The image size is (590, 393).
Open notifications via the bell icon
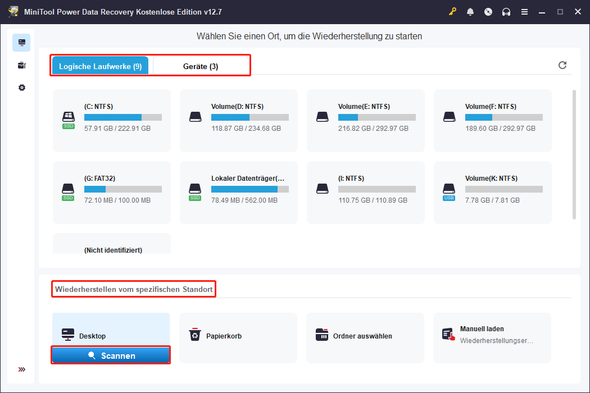470,11
